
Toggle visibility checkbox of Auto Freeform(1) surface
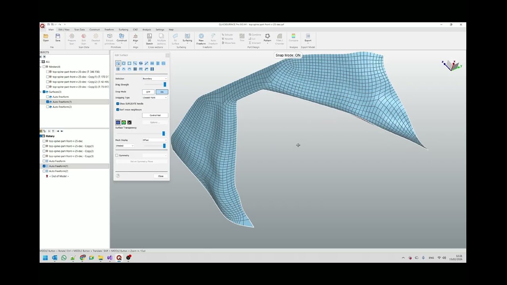coord(48,102)
